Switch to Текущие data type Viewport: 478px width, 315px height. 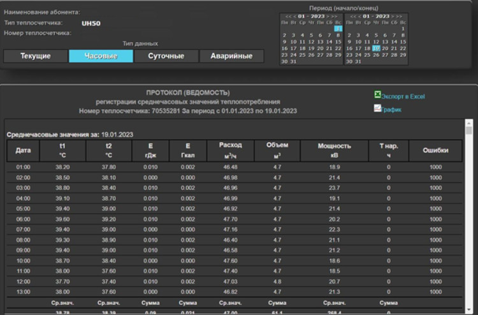pos(36,56)
